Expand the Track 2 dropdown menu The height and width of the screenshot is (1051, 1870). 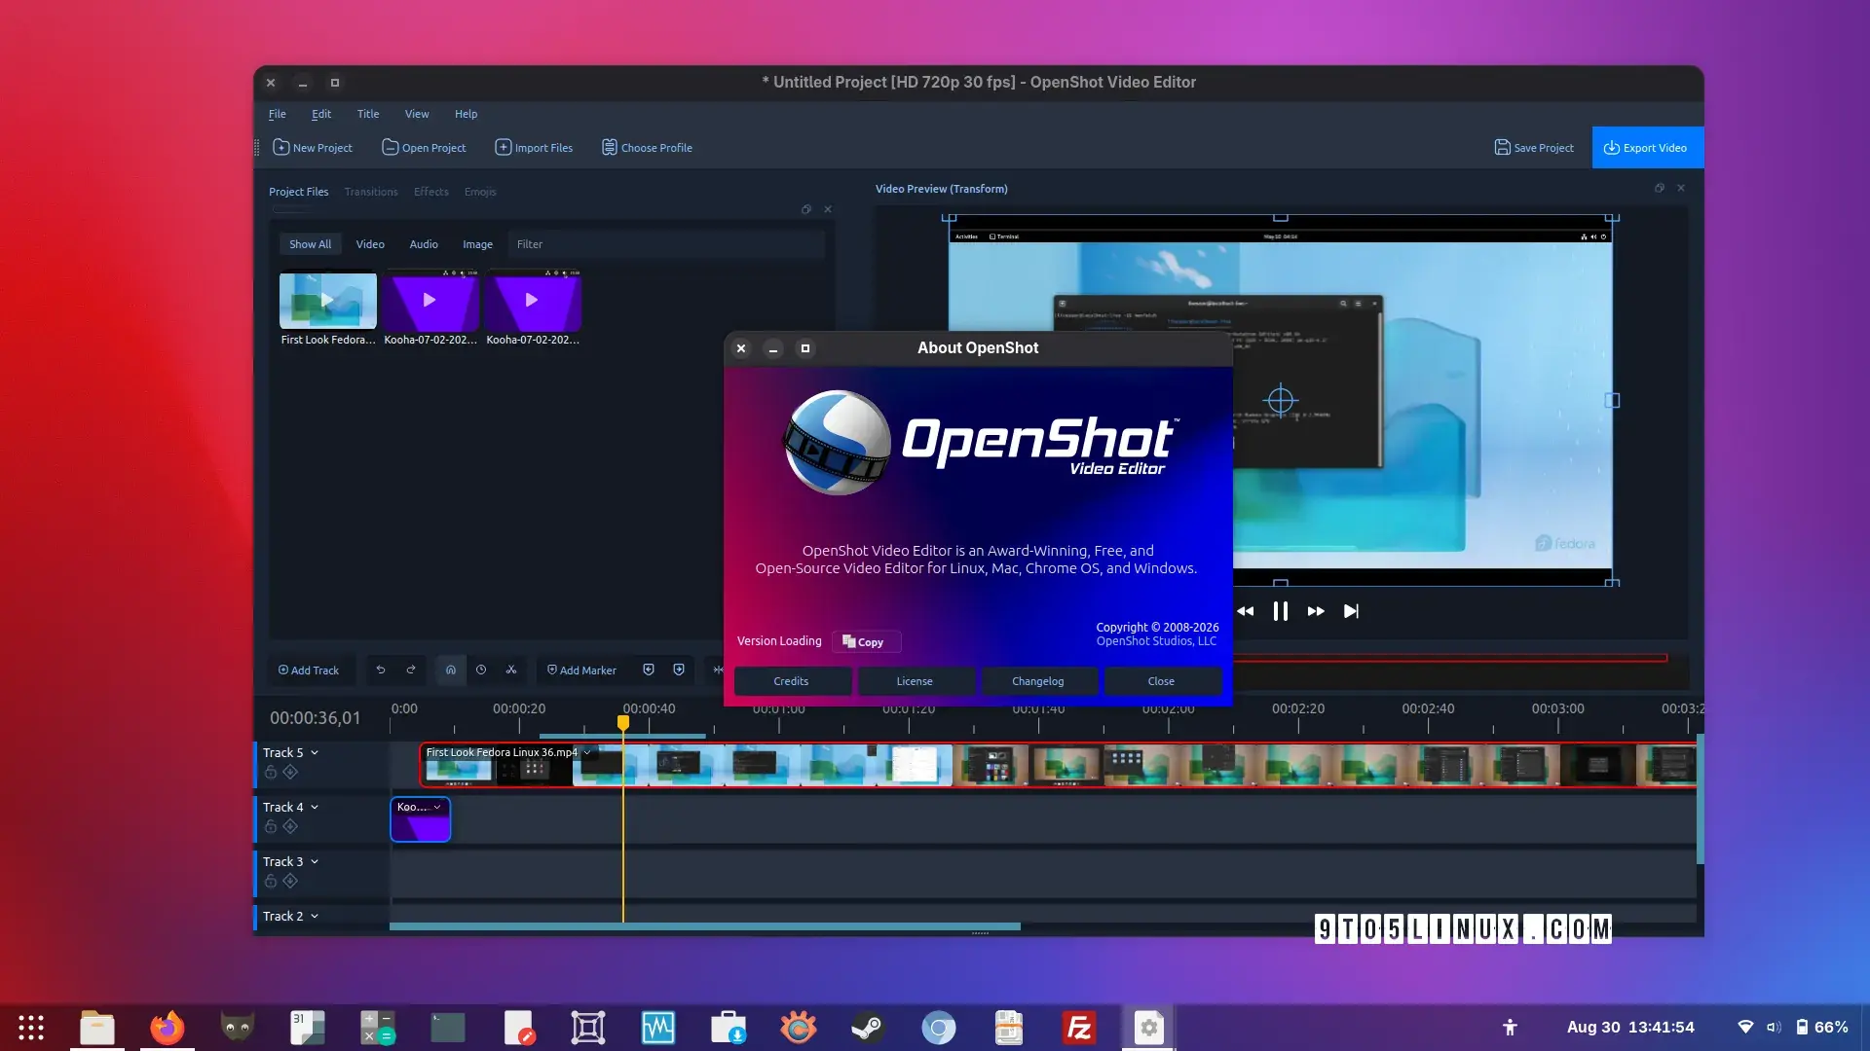[x=315, y=916]
